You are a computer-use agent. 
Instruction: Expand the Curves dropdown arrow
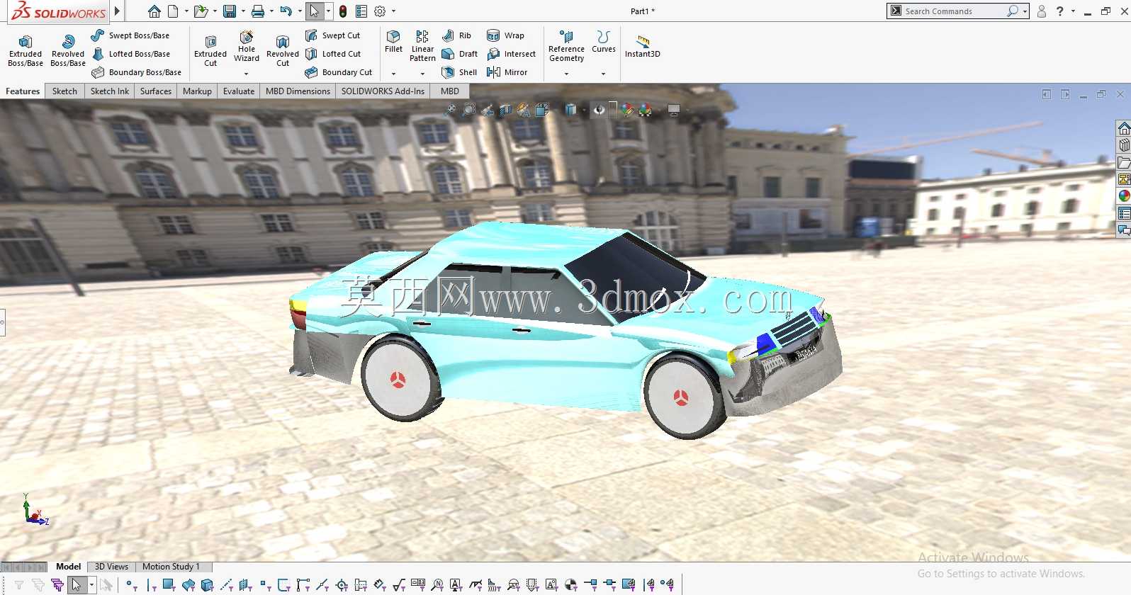(x=603, y=74)
